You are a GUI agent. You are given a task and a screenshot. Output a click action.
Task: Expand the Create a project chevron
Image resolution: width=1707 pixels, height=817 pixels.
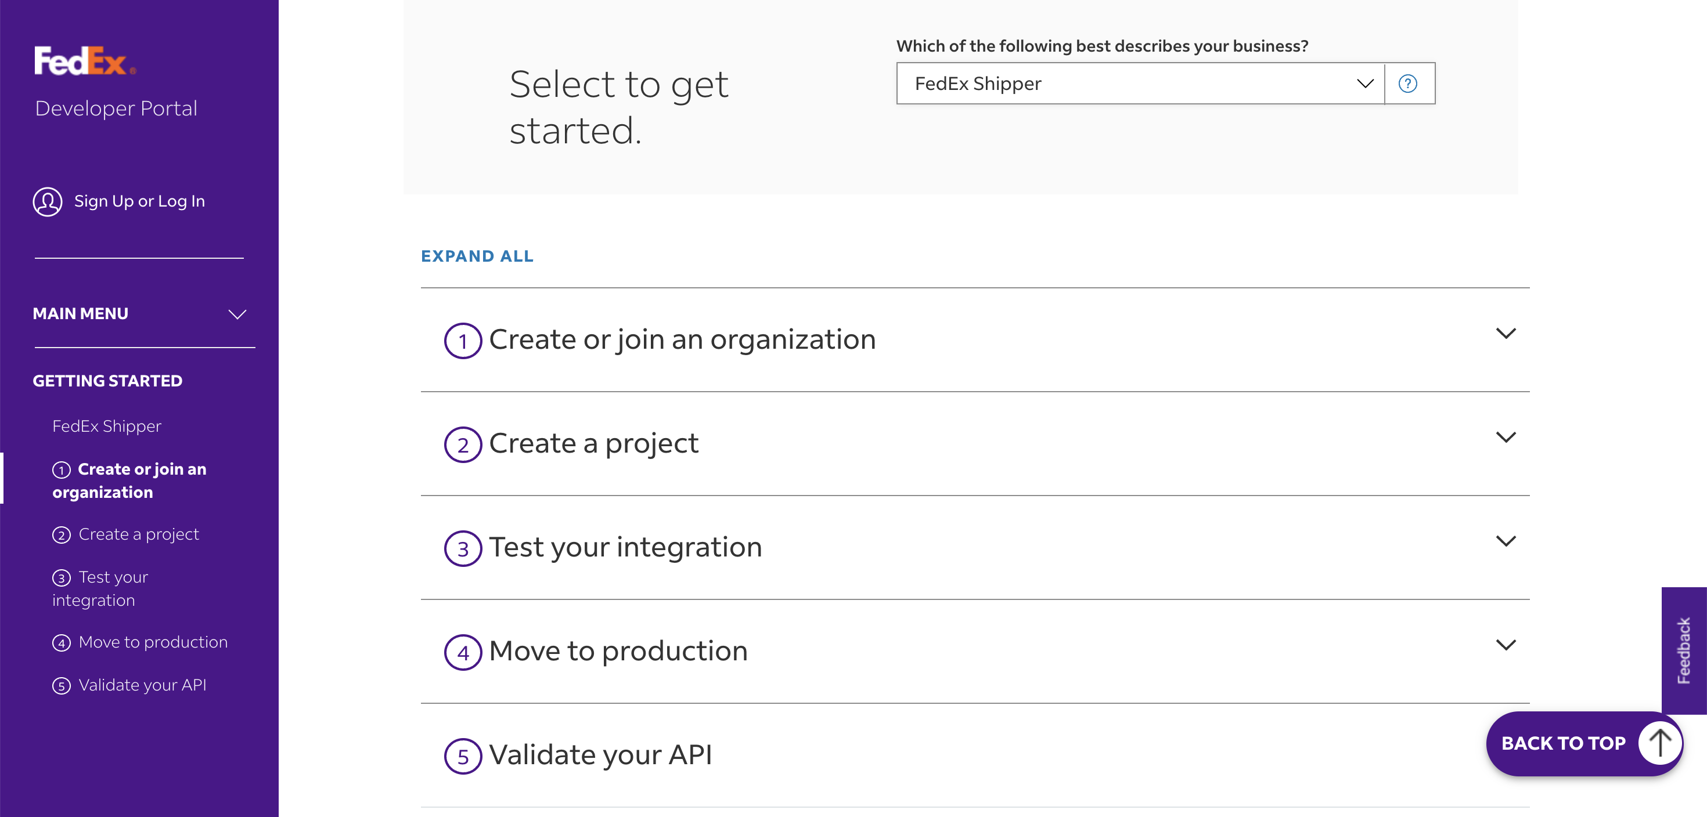[1506, 438]
